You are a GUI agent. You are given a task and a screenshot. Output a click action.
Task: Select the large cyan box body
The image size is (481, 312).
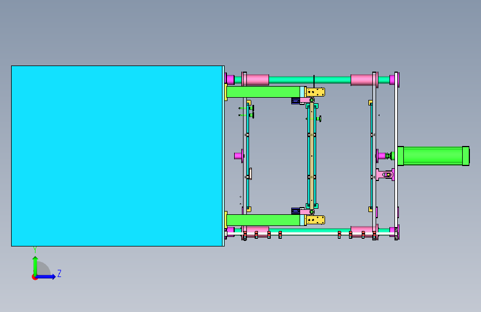click(117, 155)
